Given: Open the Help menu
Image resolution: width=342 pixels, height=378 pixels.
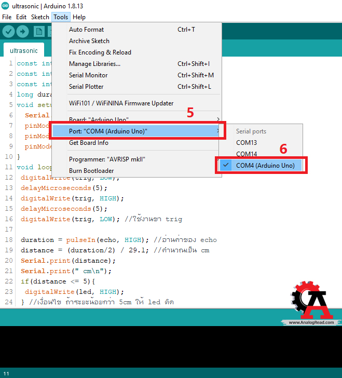Looking at the screenshot, I should click(79, 17).
